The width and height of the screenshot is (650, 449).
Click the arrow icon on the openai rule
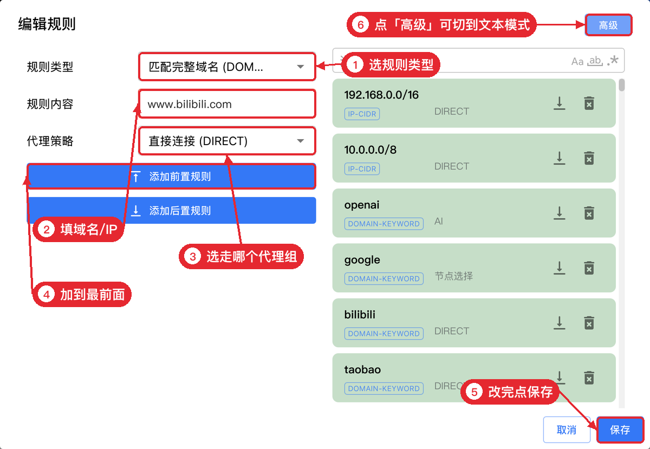560,213
